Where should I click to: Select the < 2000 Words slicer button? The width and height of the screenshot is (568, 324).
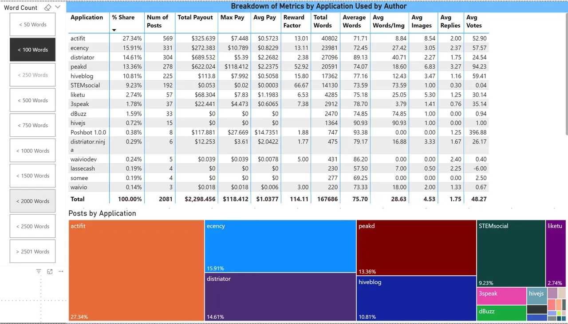(x=33, y=201)
